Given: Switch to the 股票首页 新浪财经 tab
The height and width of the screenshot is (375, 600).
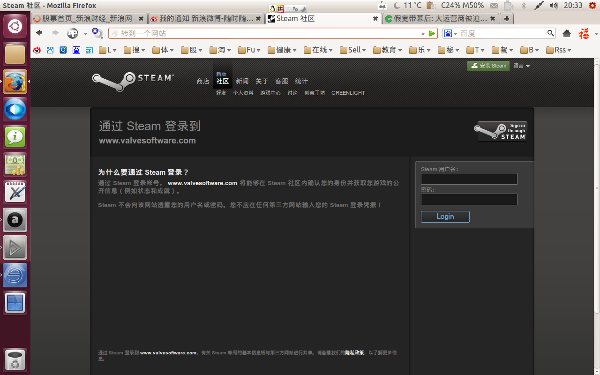Looking at the screenshot, I should (x=89, y=19).
